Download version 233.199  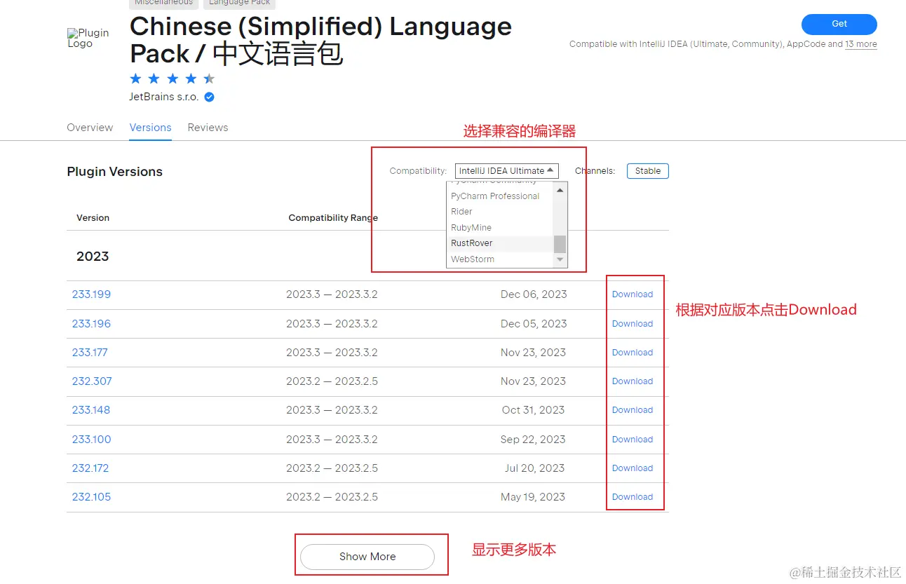(x=632, y=294)
